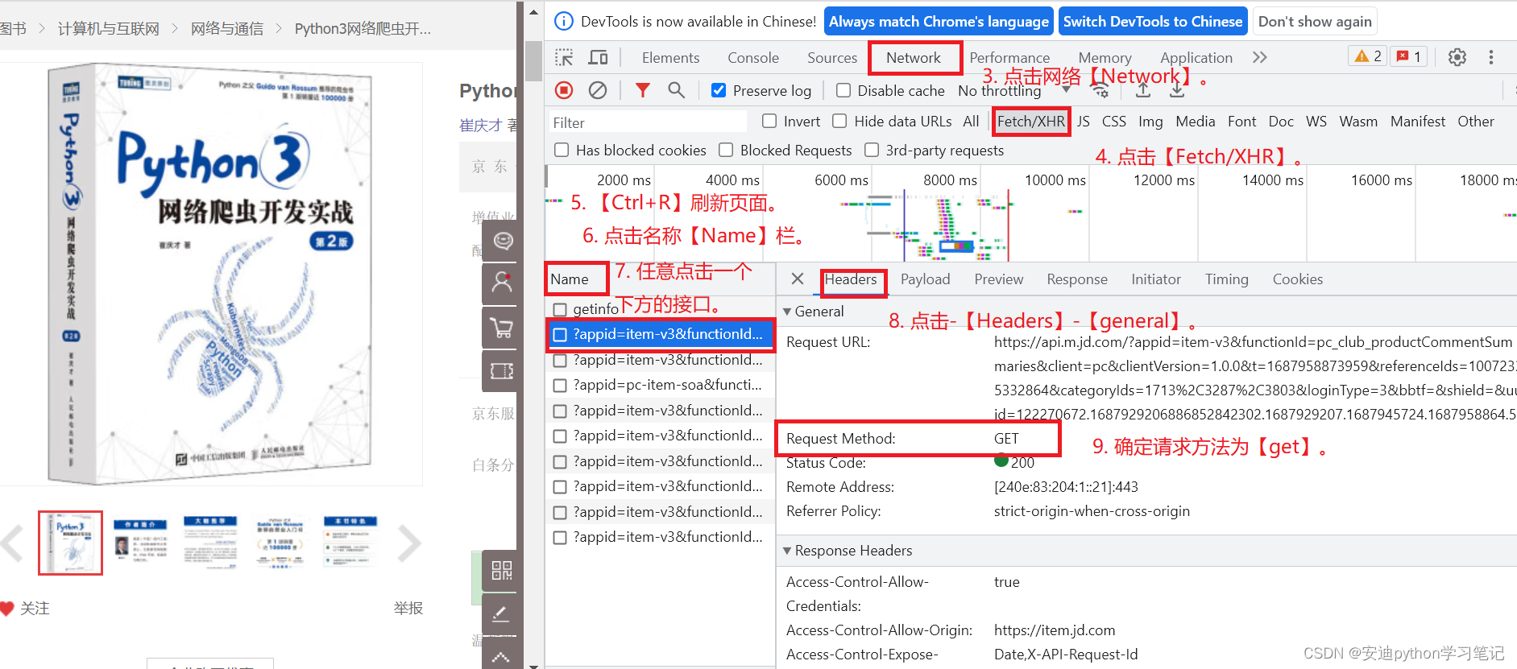This screenshot has height=669, width=1517.
Task: Uncheck Preserve log checkbox
Action: [x=719, y=90]
